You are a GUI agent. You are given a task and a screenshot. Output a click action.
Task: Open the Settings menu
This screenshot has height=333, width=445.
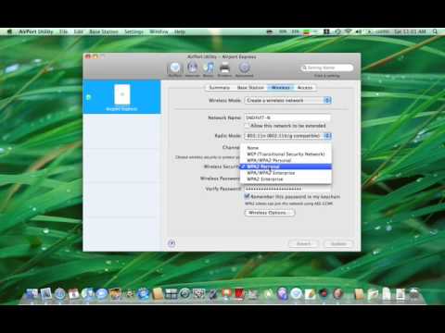(133, 31)
